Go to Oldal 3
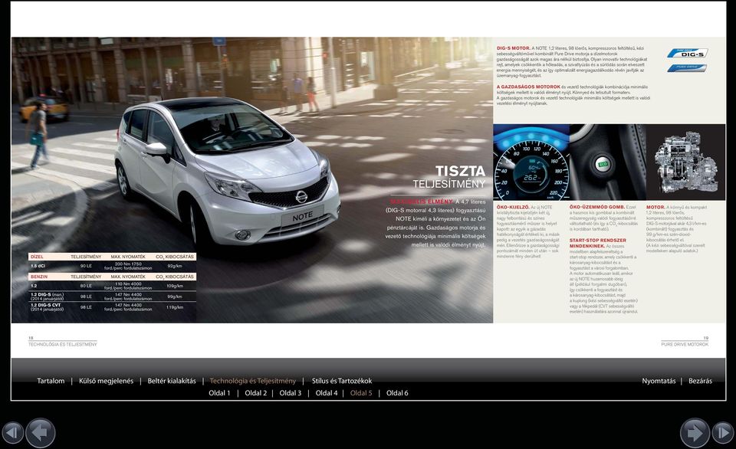736x449 pixels. coord(291,393)
